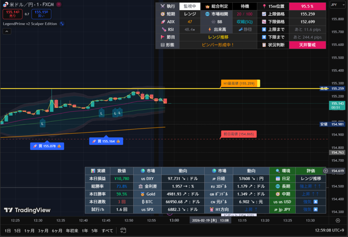348x237 pixels.
Task: Click the blue 買い buy price button
Action: [41, 14]
